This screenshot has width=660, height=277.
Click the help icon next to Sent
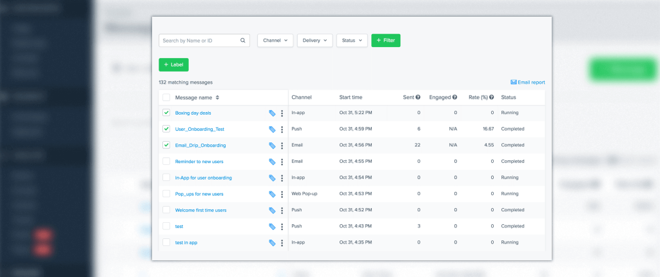tap(418, 97)
